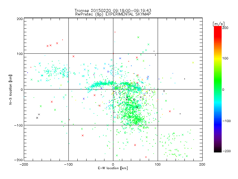Click the x-axis tick label '200'
Viewport: 238px width, 179px height.
202,164
